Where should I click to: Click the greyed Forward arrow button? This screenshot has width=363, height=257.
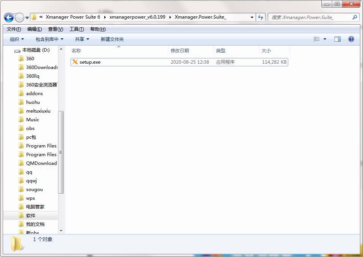[x=19, y=17]
